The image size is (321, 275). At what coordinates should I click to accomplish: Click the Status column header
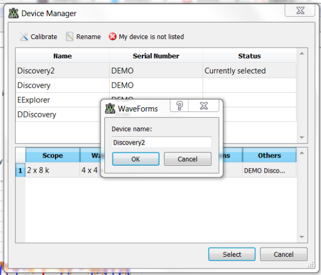tap(249, 56)
